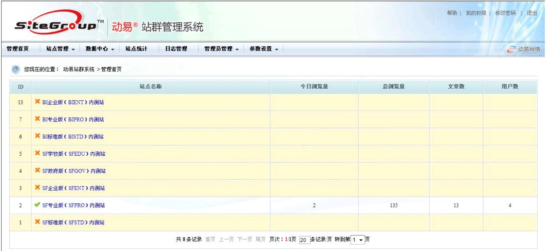Click the 上一页 pagination link

tap(226, 239)
